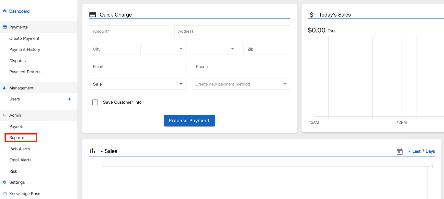Open the Dashboard via its globe icon
This screenshot has height=199, width=444.
(5, 11)
